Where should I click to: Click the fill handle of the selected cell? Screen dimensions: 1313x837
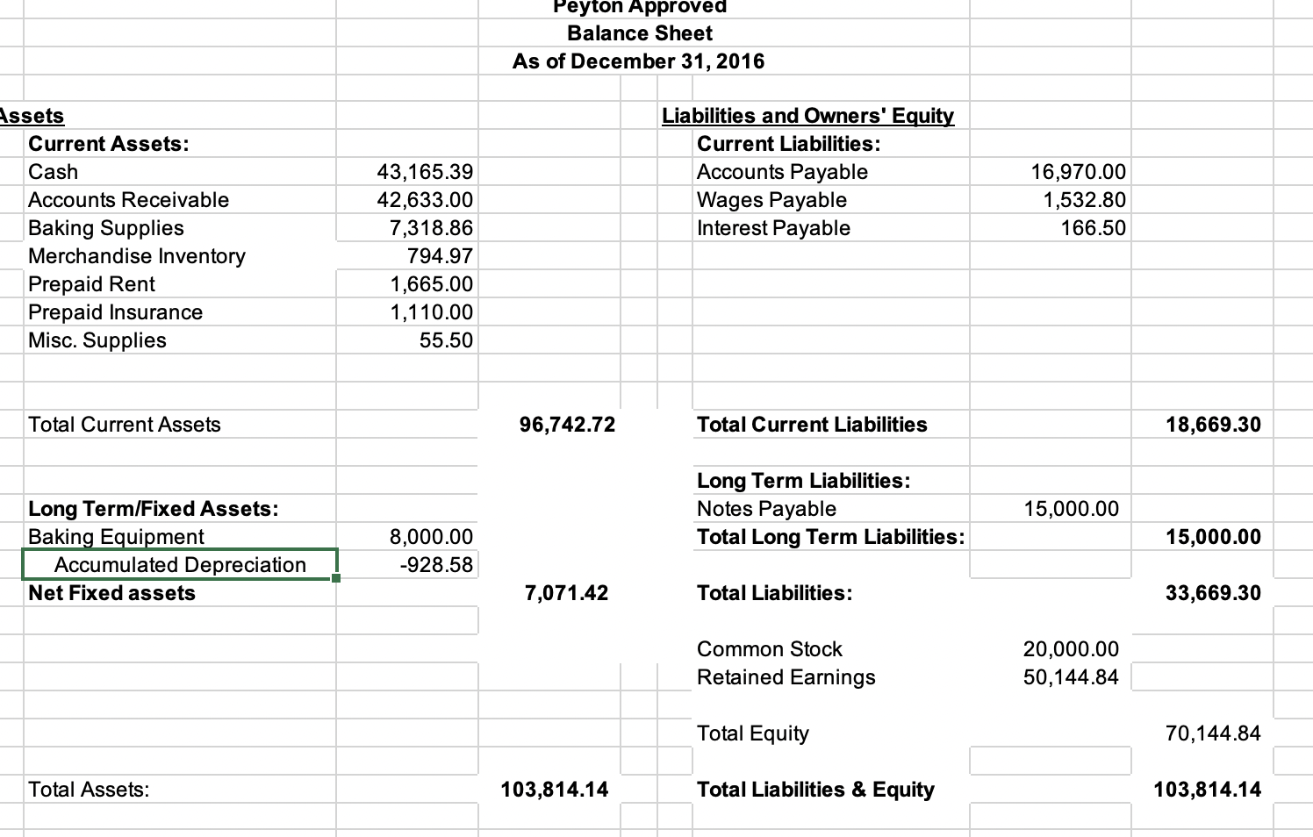(334, 579)
